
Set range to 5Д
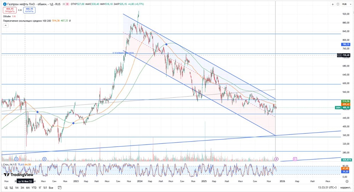(x=11, y=188)
